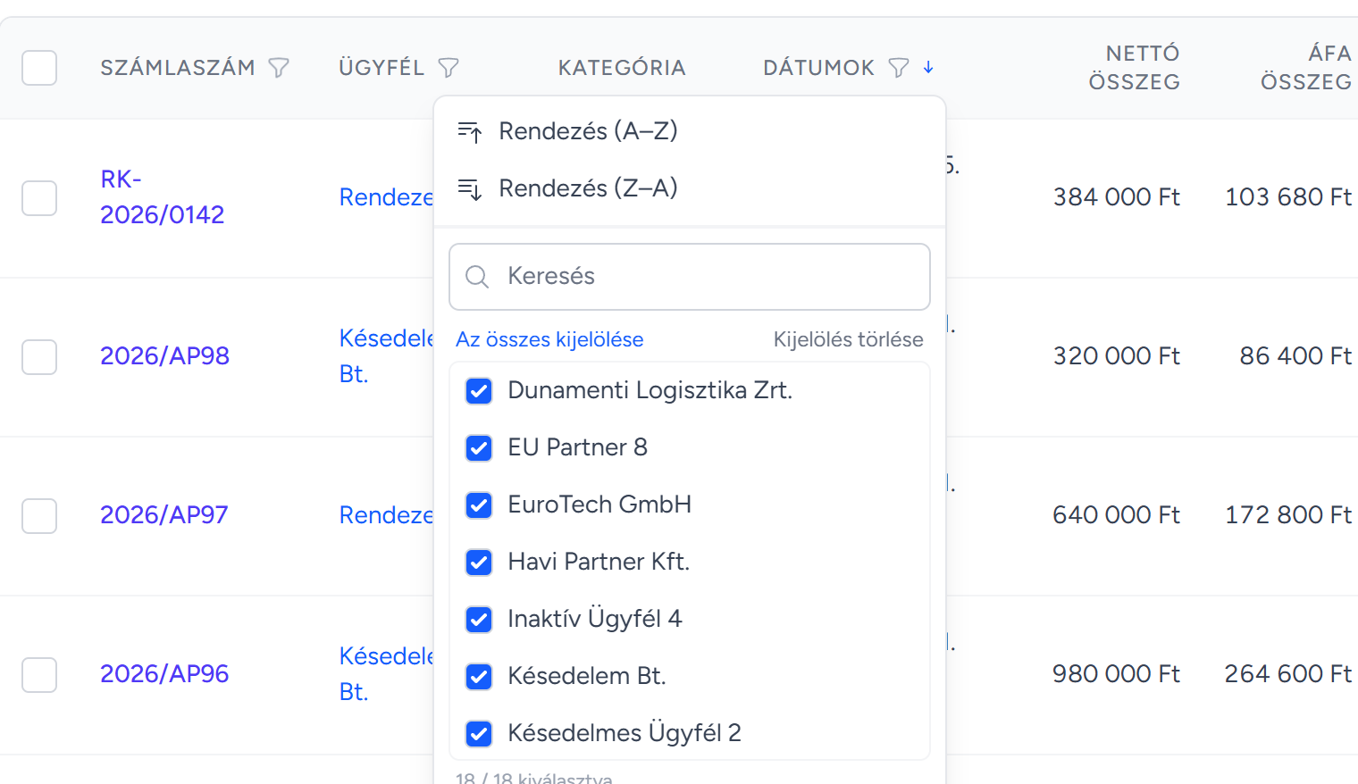This screenshot has width=1358, height=784.
Task: Click the 384 000 Ft net amount
Action: pos(1116,196)
